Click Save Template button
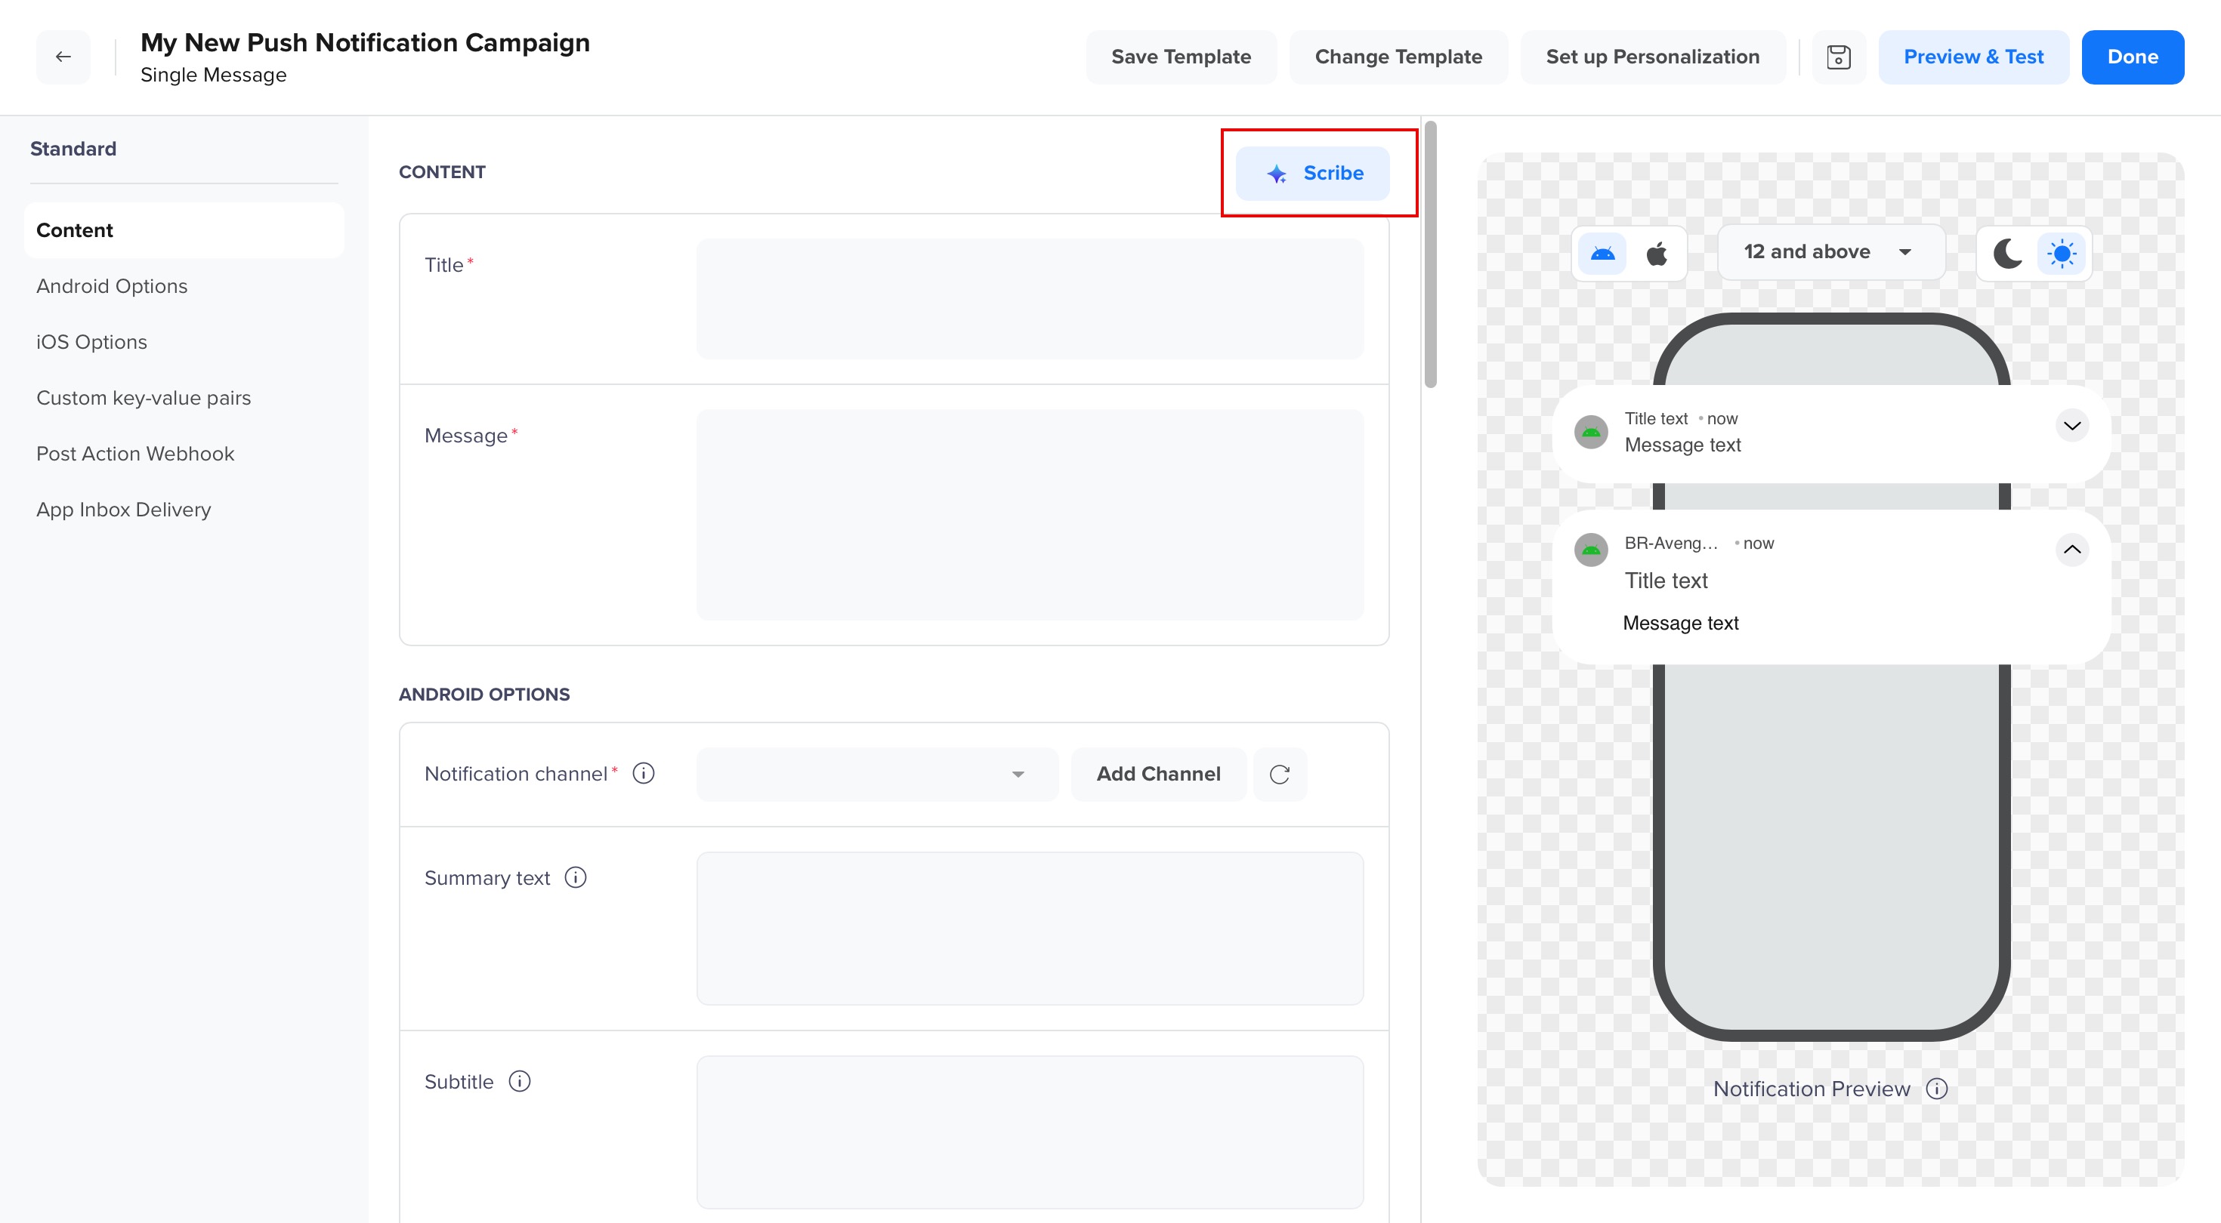Image resolution: width=2221 pixels, height=1223 pixels. (x=1180, y=57)
